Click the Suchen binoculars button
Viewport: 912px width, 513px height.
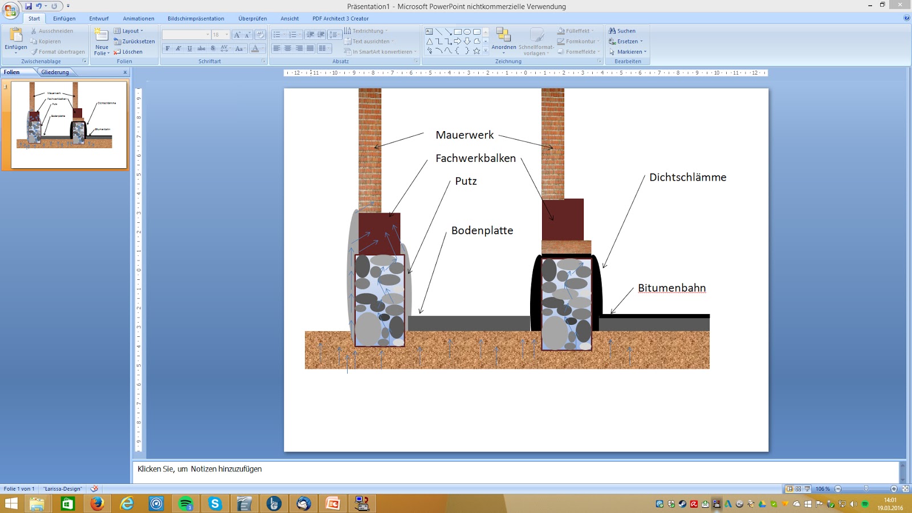coord(622,31)
